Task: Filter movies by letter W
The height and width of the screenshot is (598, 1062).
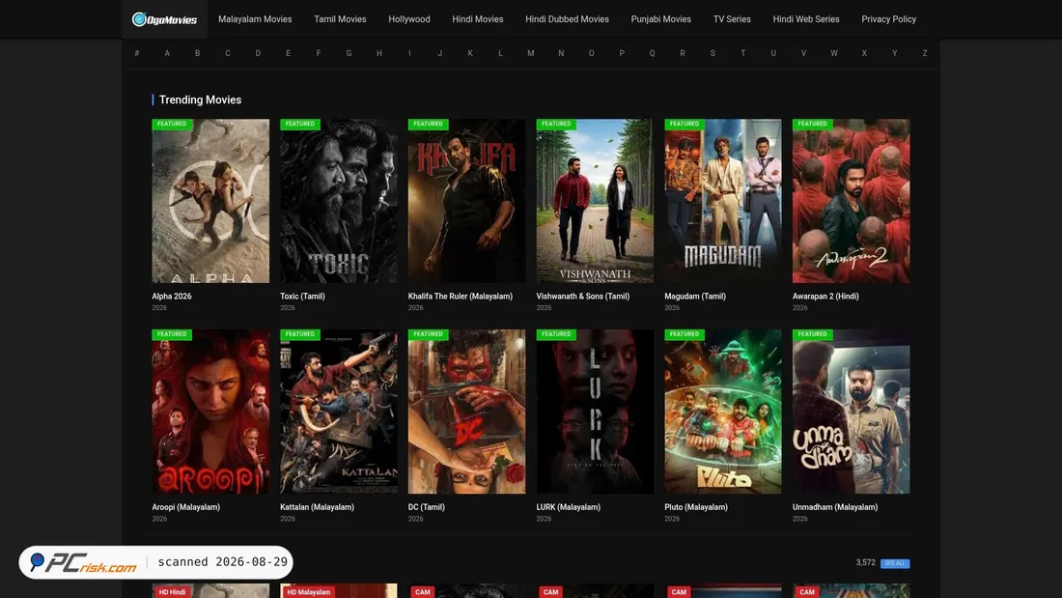Action: pos(834,53)
